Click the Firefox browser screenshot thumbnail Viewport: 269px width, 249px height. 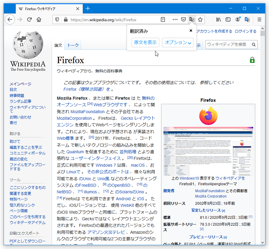click(x=208, y=151)
